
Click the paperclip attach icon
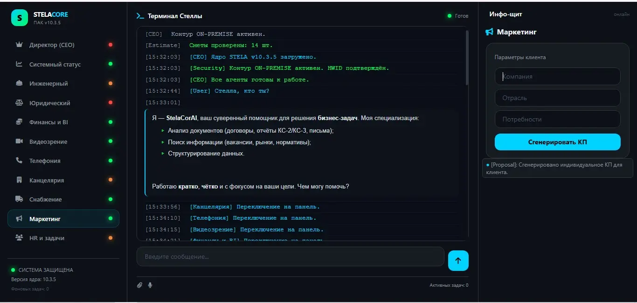tap(139, 285)
